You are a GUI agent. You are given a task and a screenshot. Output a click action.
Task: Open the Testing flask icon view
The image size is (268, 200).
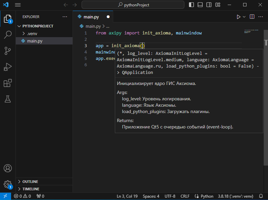pyautogui.click(x=8, y=99)
